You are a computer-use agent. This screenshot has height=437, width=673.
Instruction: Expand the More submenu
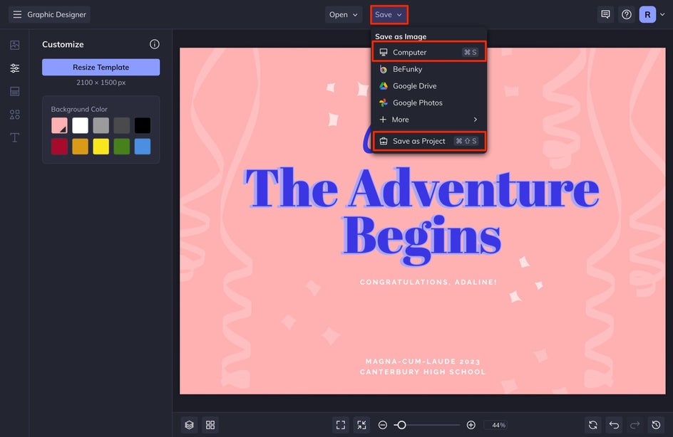click(428, 120)
